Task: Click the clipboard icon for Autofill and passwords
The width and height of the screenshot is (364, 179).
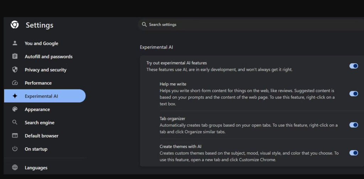Action: [15, 56]
